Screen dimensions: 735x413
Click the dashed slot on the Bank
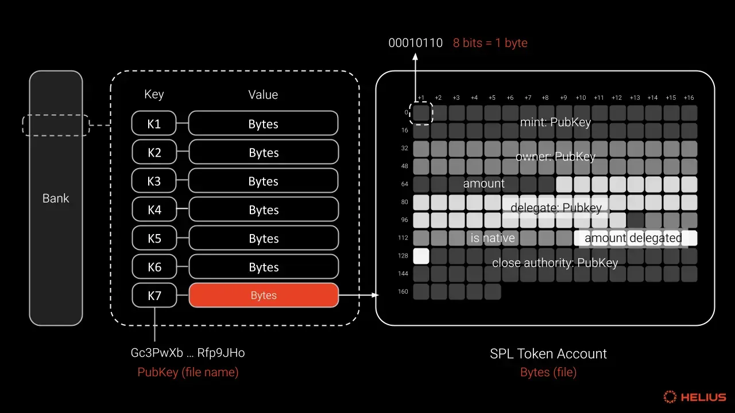point(56,125)
